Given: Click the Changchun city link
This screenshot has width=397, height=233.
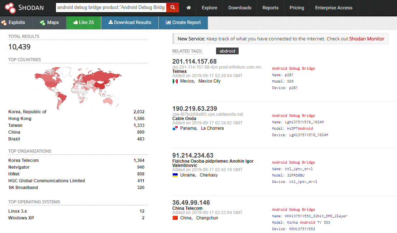Looking at the screenshot, I should pyautogui.click(x=207, y=218).
